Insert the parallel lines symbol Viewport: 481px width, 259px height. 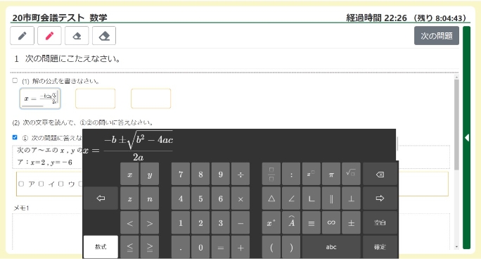click(x=331, y=198)
